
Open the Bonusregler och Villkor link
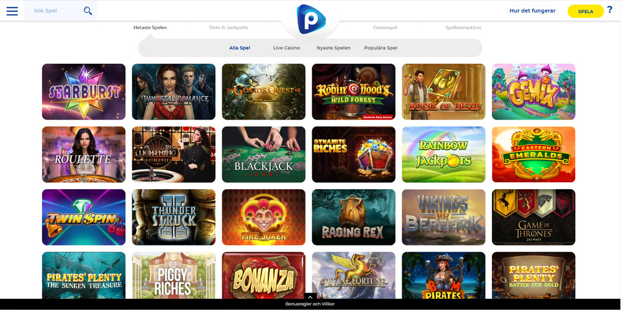tap(310, 304)
